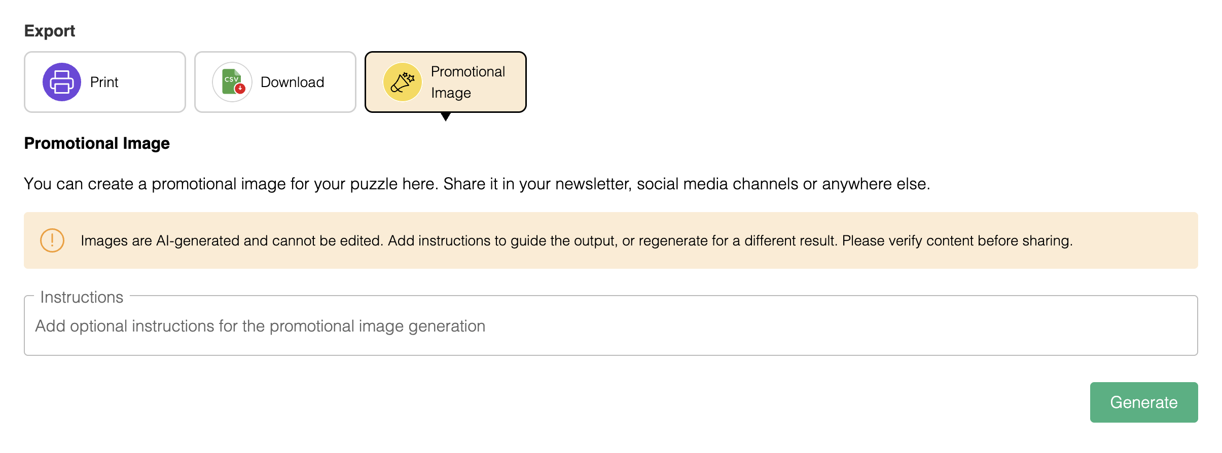This screenshot has height=453, width=1222.
Task: Select the Promotional Image export tab
Action: tap(446, 82)
